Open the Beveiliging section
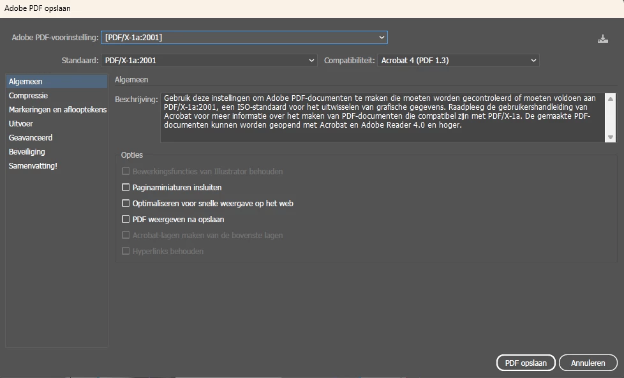 [27, 152]
